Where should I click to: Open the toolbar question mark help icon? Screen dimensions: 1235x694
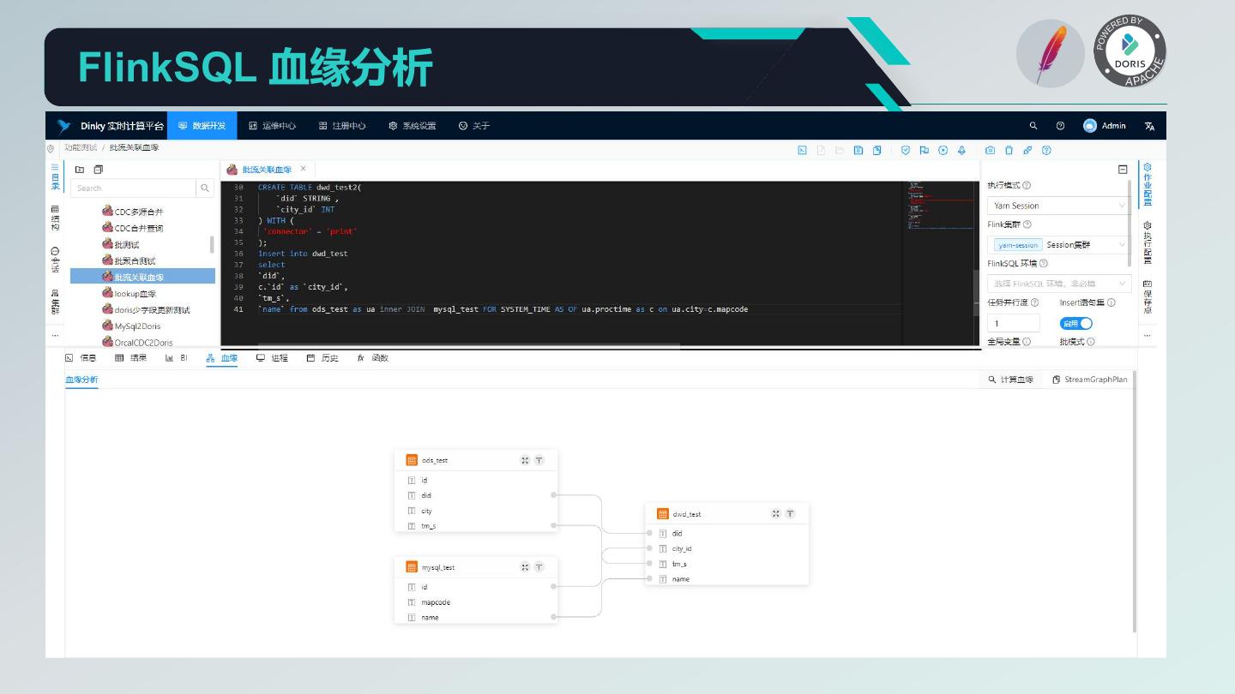point(1046,150)
